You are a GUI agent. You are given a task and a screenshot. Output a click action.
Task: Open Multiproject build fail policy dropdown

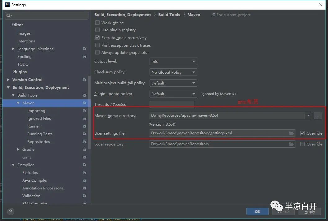tap(173, 83)
